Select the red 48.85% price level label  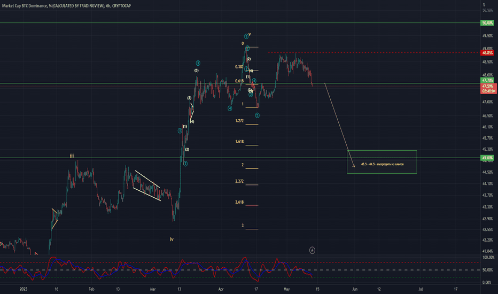pos(487,53)
